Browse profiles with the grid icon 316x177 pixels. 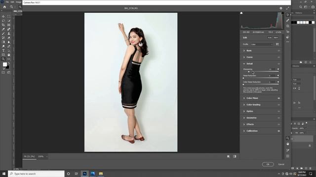pos(277,44)
